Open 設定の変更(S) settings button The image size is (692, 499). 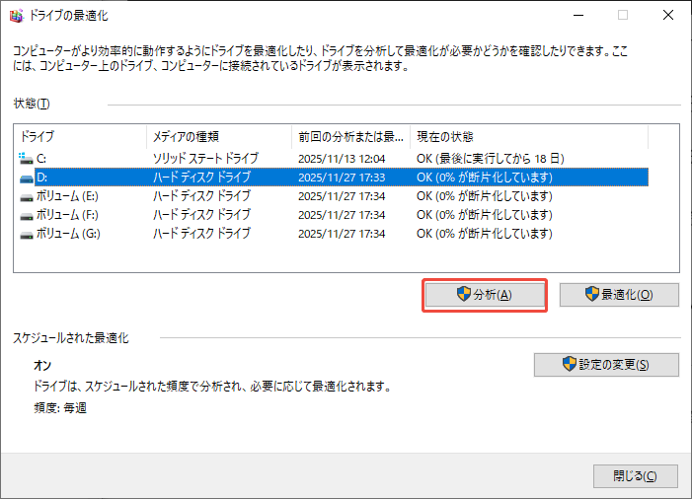pyautogui.click(x=606, y=365)
